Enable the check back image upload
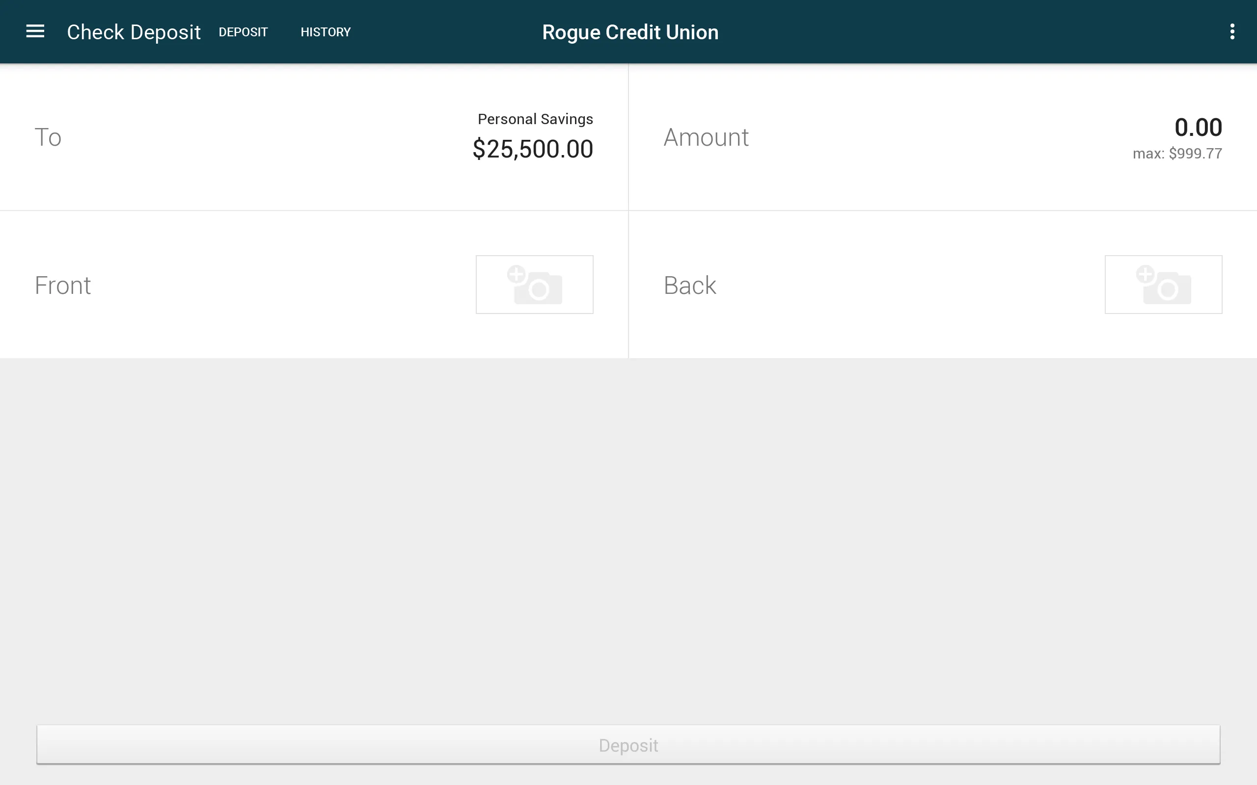The image size is (1257, 785). 1164,284
